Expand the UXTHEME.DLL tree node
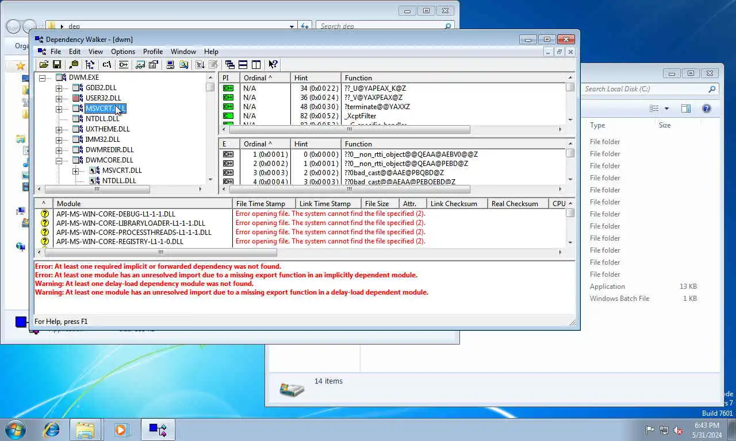736x441 pixels. pyautogui.click(x=59, y=129)
